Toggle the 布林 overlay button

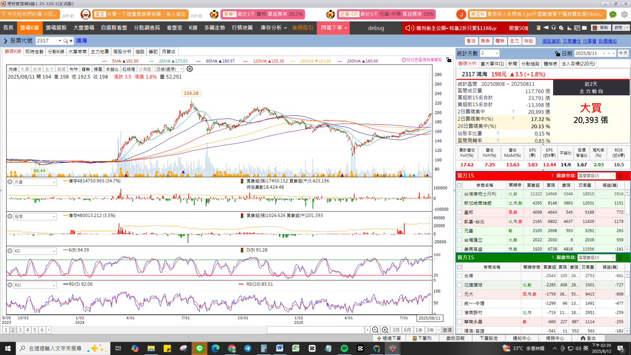click(x=73, y=69)
